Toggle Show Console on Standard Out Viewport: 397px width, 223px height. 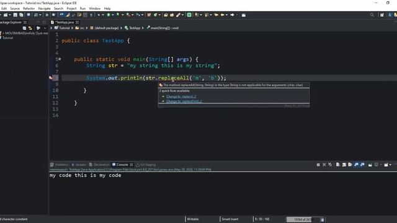click(356, 165)
